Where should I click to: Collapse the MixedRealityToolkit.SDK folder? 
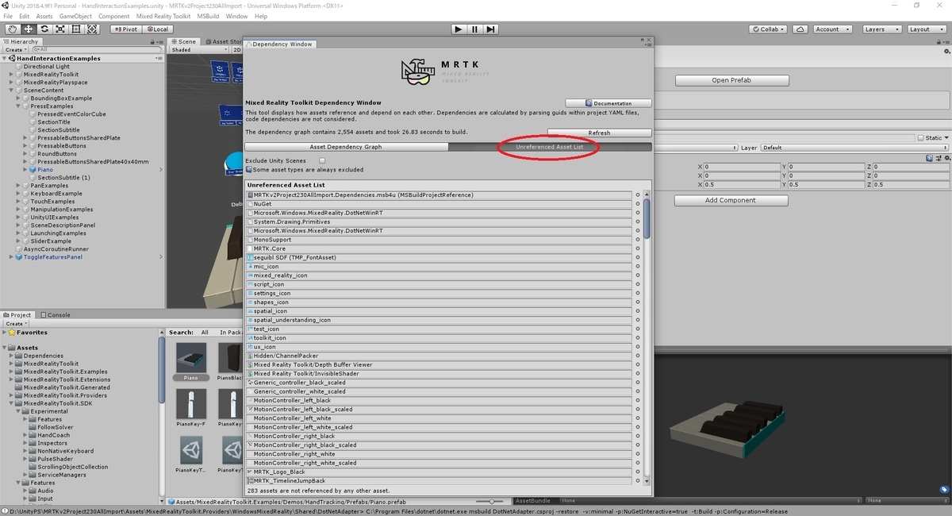[12, 403]
